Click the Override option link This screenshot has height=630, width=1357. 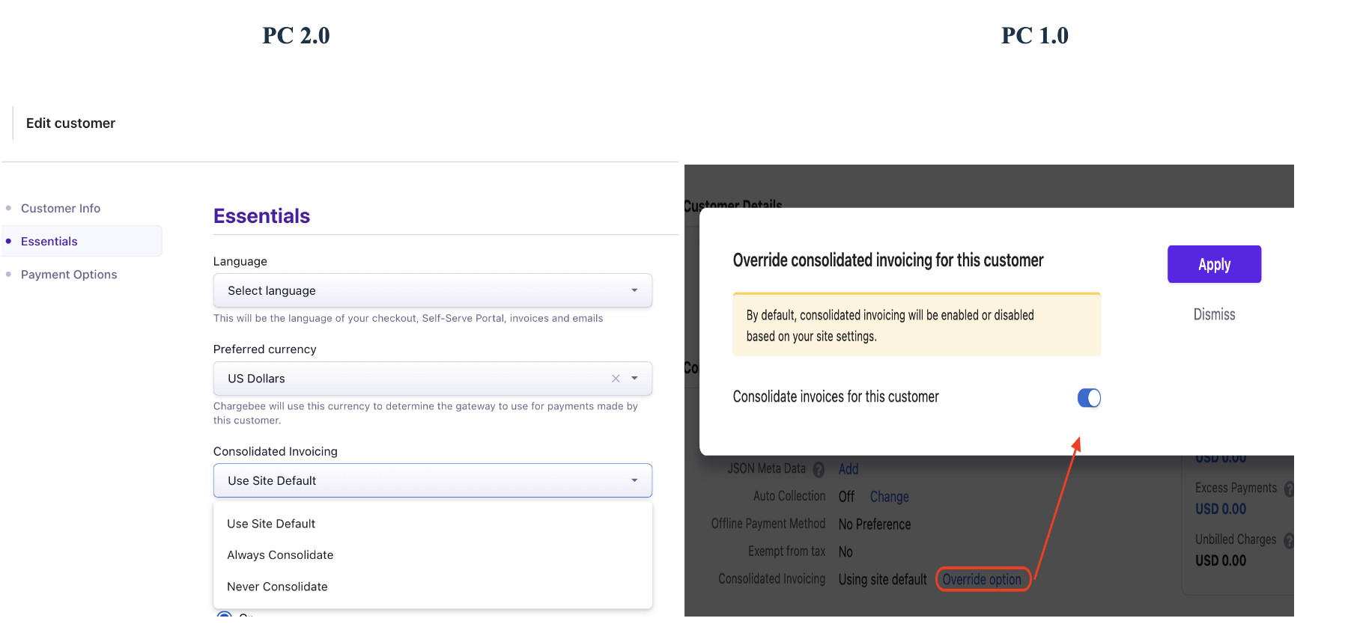[982, 579]
